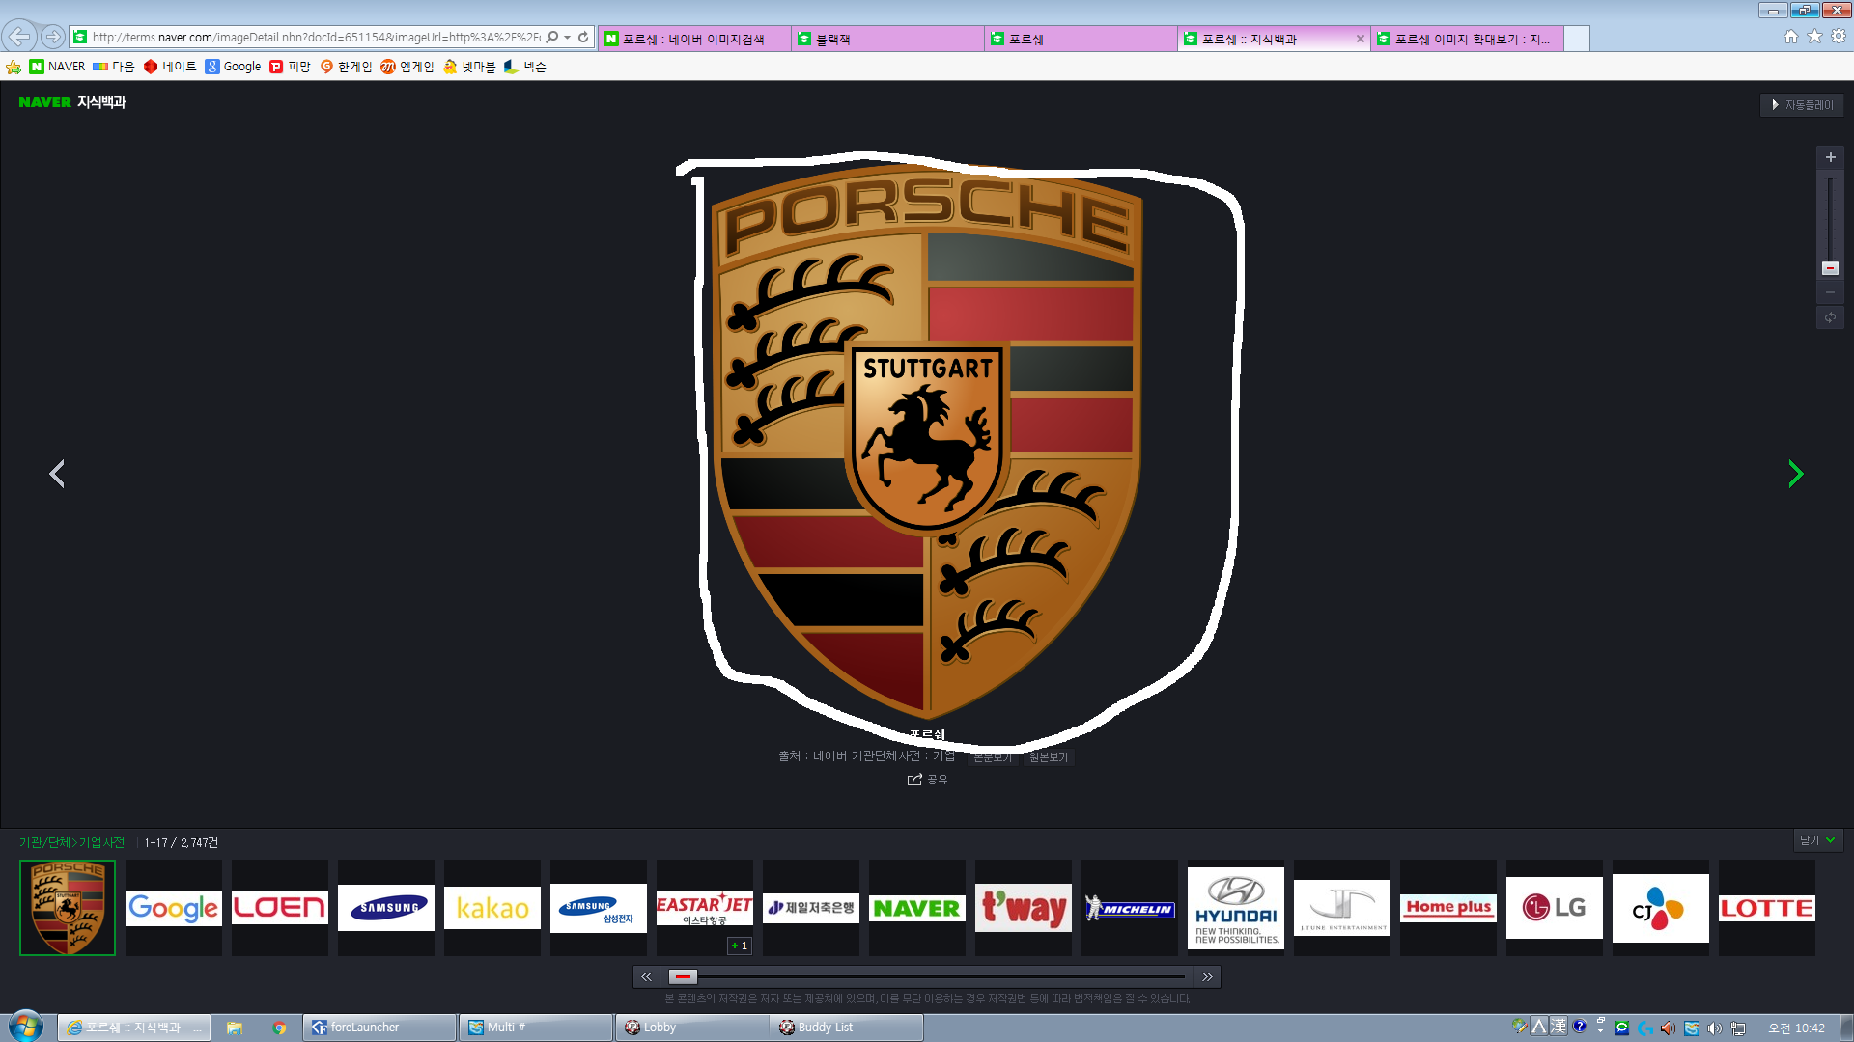This screenshot has height=1042, width=1854.
Task: Open the browser Home icon
Action: tap(1791, 37)
